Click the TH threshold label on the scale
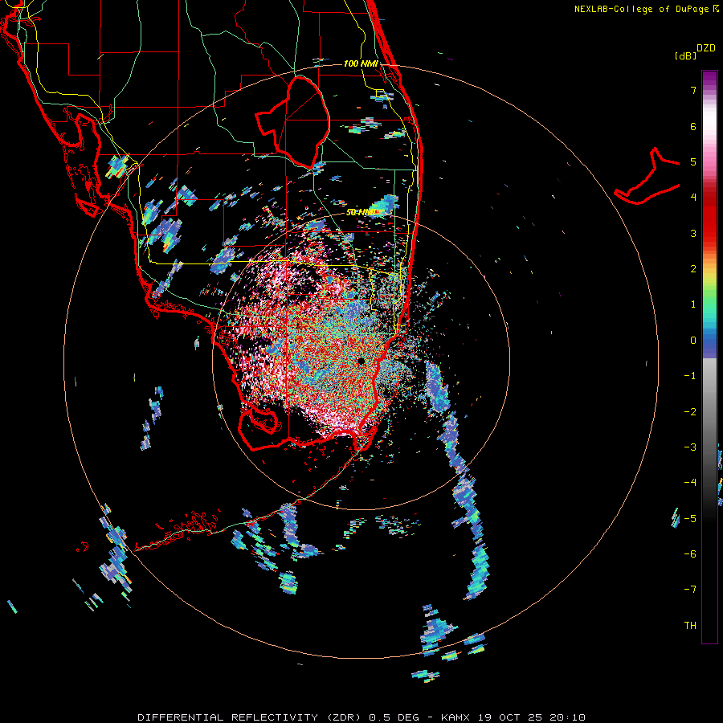Screen dimensions: 723x723 coord(690,625)
